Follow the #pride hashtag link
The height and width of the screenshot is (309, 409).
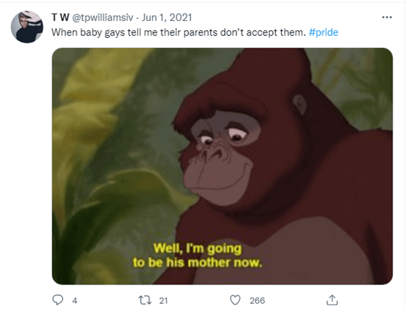coord(324,32)
